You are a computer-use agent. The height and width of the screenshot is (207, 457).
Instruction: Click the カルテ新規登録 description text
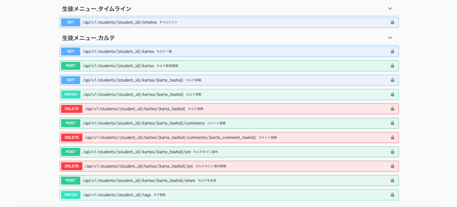coord(167,66)
